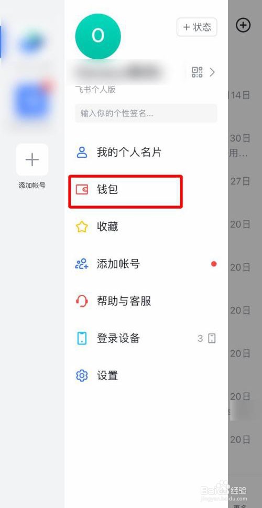Screen dimensions: 262x508
Task: Click the wallet icon next to 钱包
Action: (82, 190)
